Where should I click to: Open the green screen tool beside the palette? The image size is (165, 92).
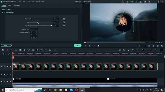point(29,50)
